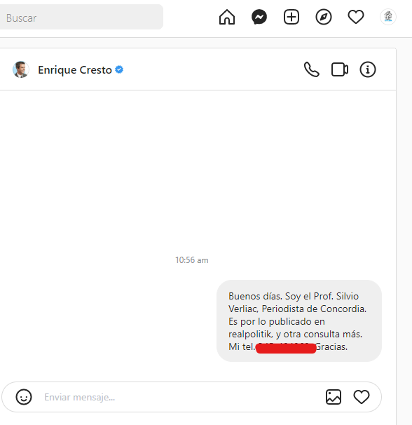The height and width of the screenshot is (425, 412).
Task: Click the blue verified badge beside Enrique Cresto
Action: pyautogui.click(x=119, y=69)
